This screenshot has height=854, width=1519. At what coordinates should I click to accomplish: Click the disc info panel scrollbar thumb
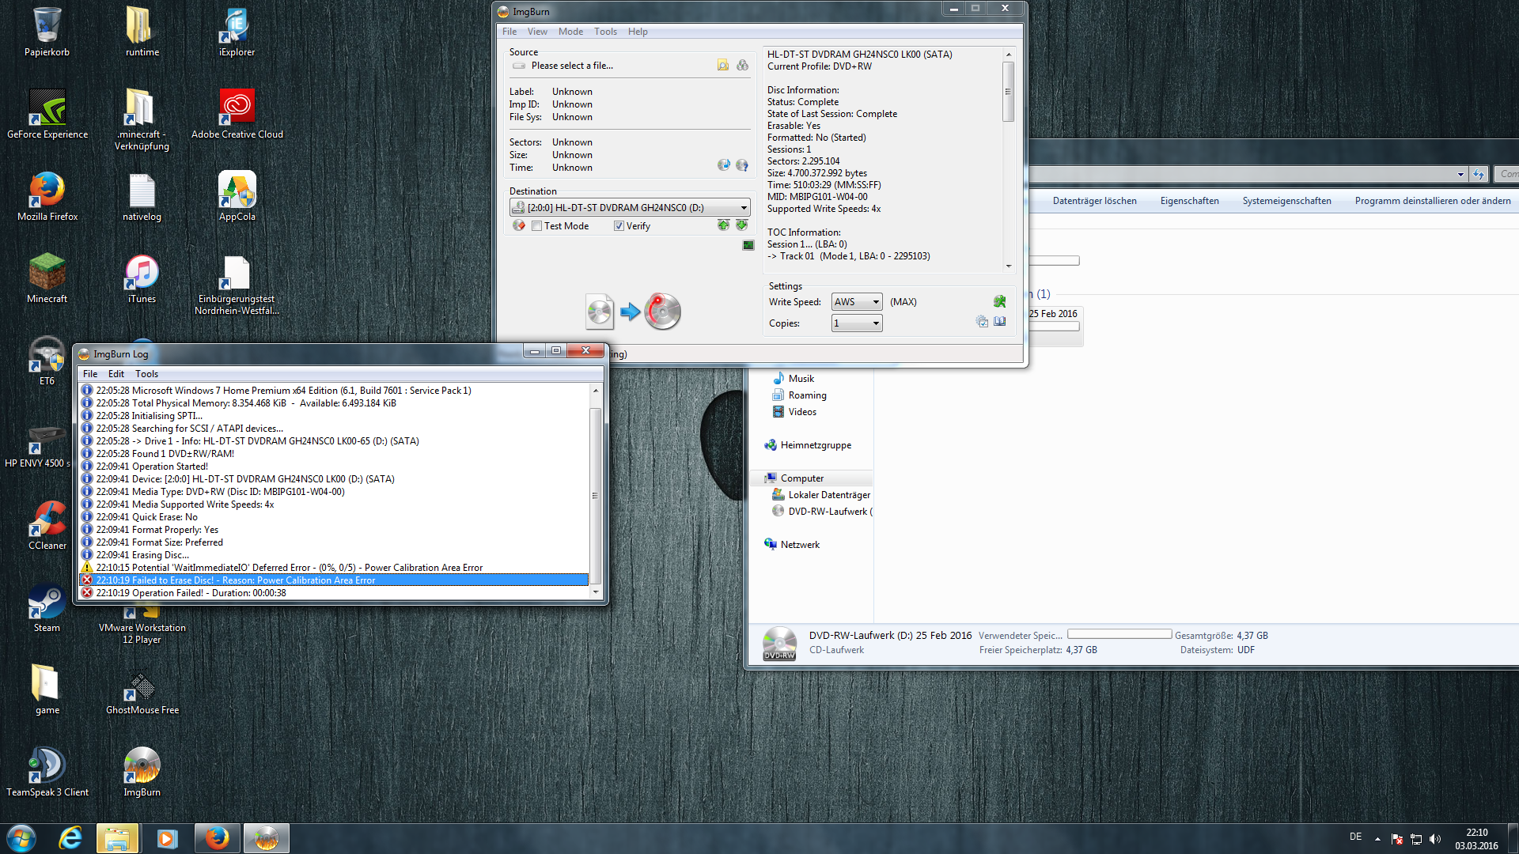click(x=1008, y=92)
